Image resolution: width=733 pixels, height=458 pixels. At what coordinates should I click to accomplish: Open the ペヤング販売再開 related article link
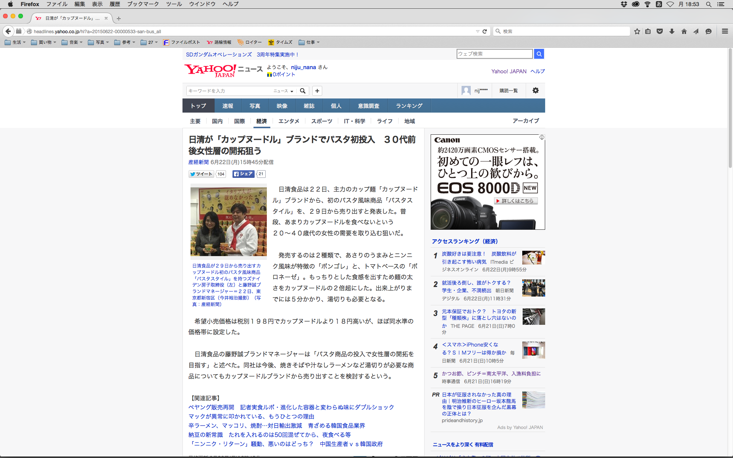point(211,407)
